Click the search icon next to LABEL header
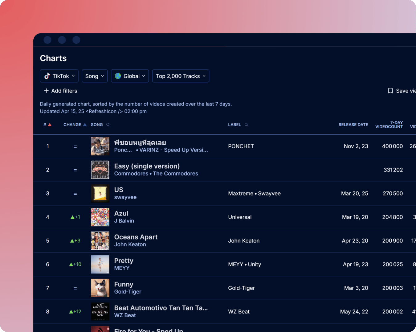 click(x=246, y=124)
